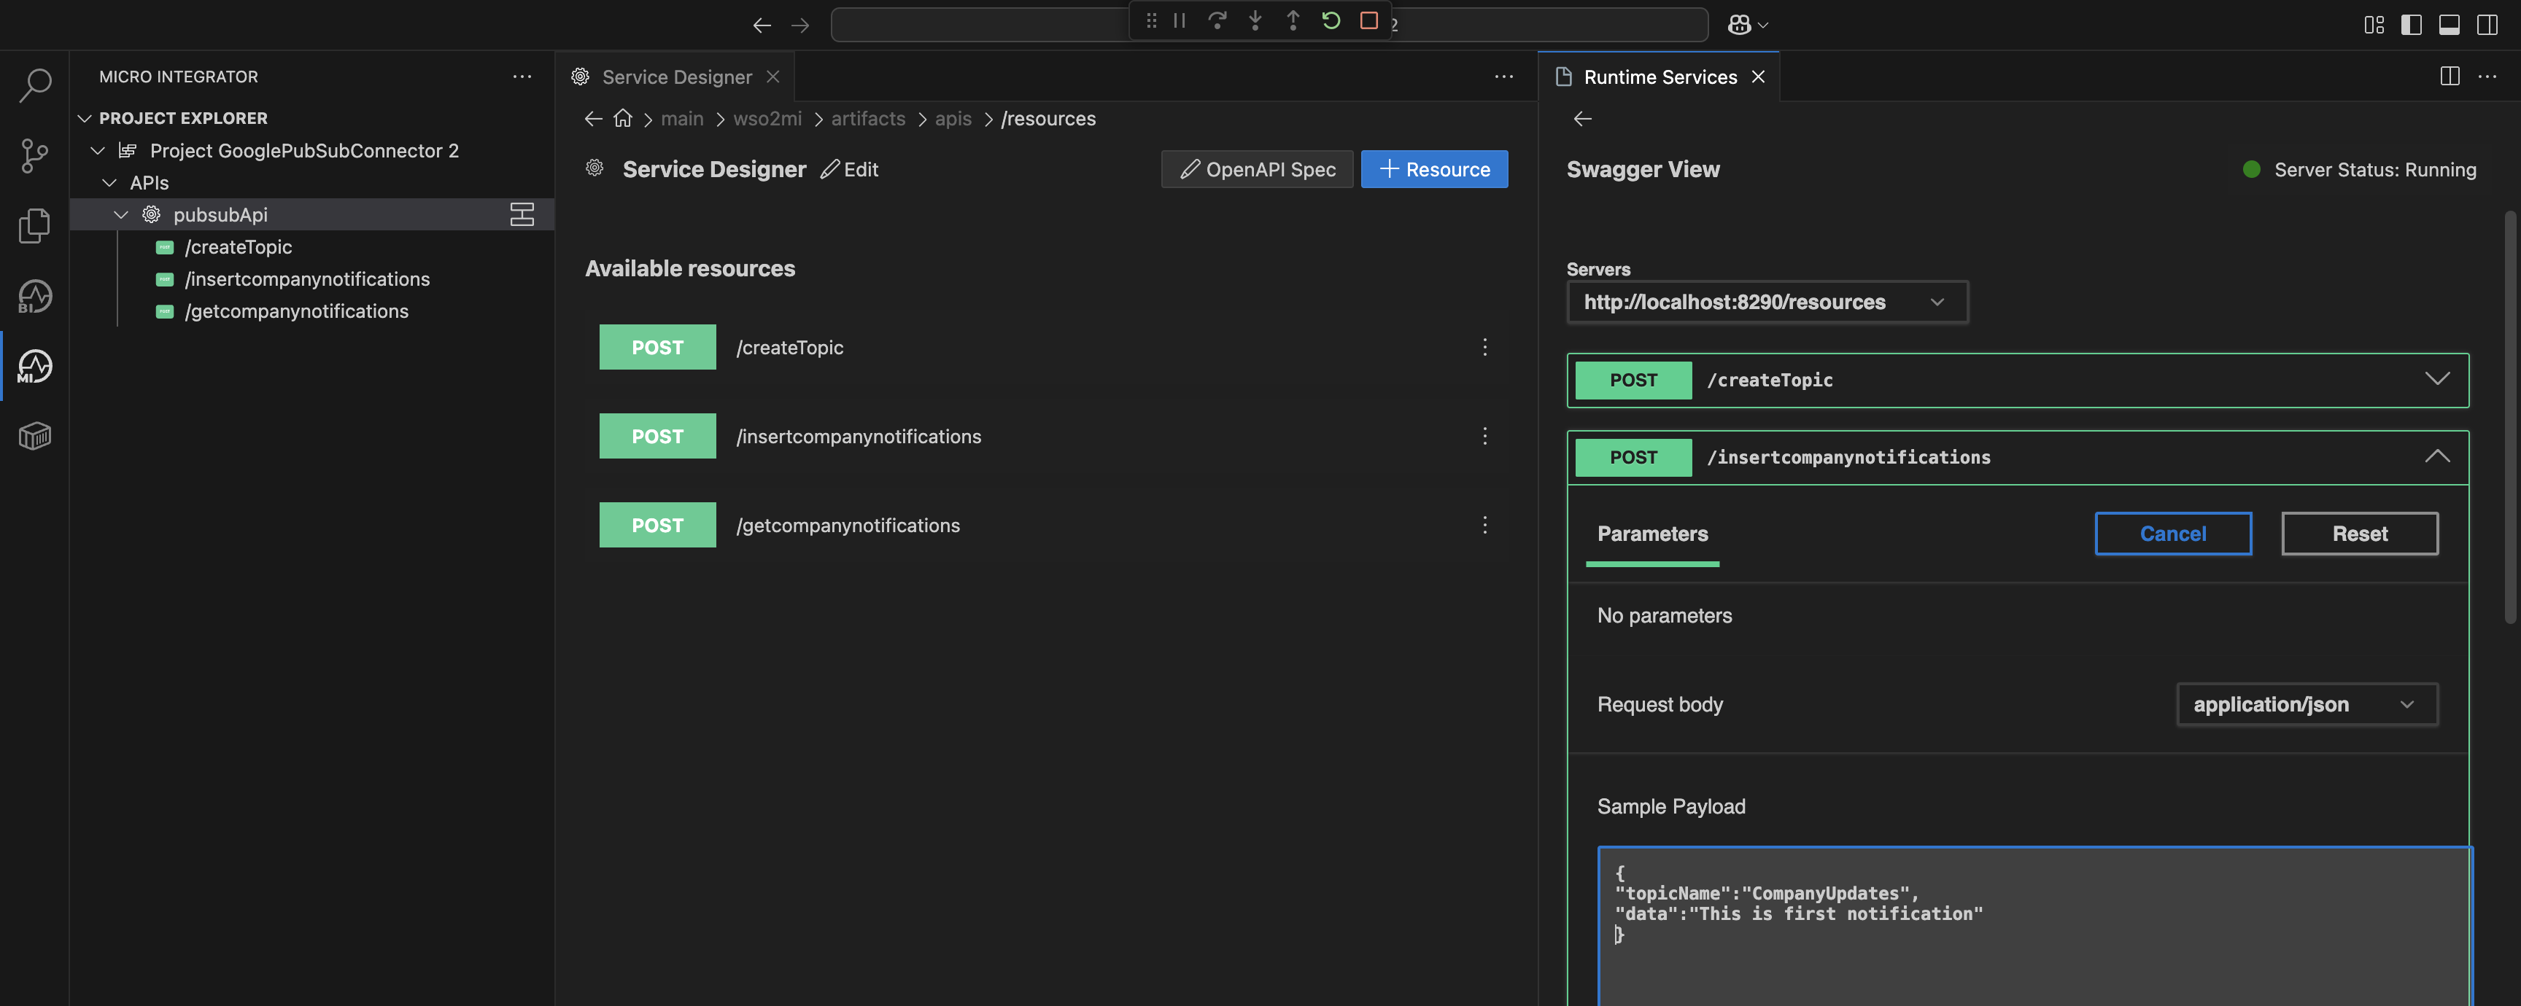
Task: Open the Servers URL dropdown
Action: [1767, 302]
